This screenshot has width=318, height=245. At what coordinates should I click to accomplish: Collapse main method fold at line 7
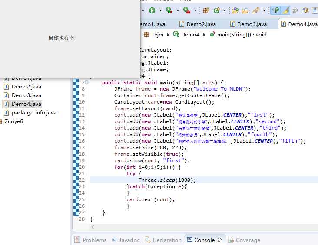pyautogui.click(x=87, y=82)
